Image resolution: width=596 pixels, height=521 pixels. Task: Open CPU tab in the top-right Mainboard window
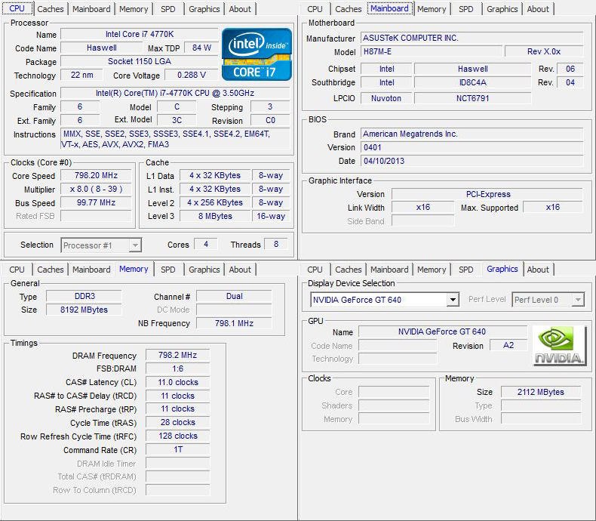pyautogui.click(x=315, y=9)
